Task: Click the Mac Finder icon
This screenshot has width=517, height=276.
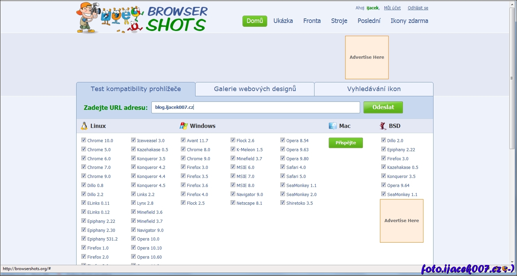Action: click(333, 126)
